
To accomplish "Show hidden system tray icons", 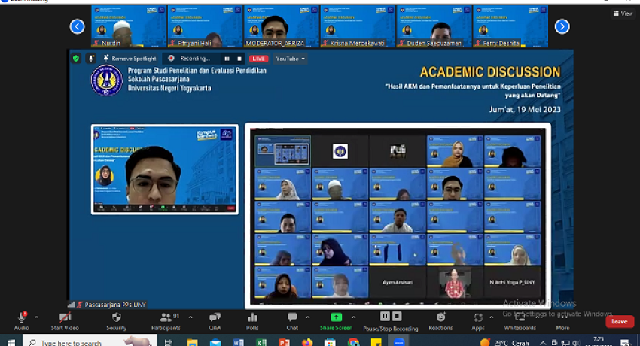I will pyautogui.click(x=543, y=343).
